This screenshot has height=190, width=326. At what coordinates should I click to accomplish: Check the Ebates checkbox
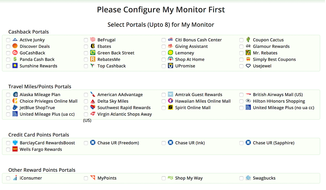pos(86,47)
